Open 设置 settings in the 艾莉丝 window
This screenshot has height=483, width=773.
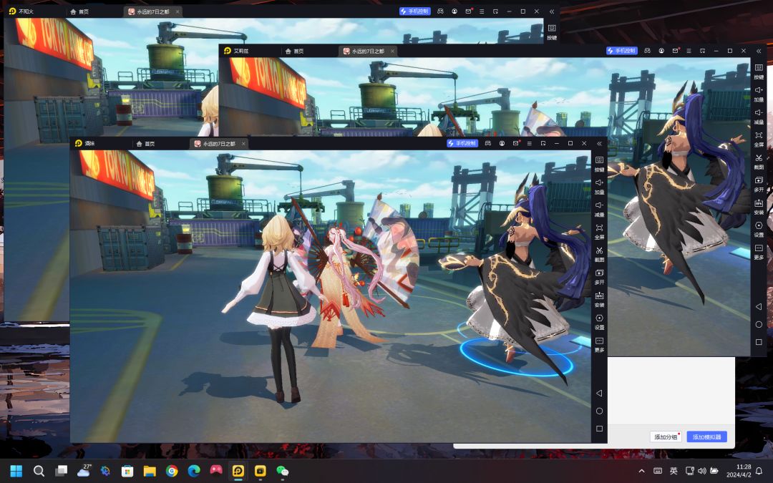click(x=759, y=230)
